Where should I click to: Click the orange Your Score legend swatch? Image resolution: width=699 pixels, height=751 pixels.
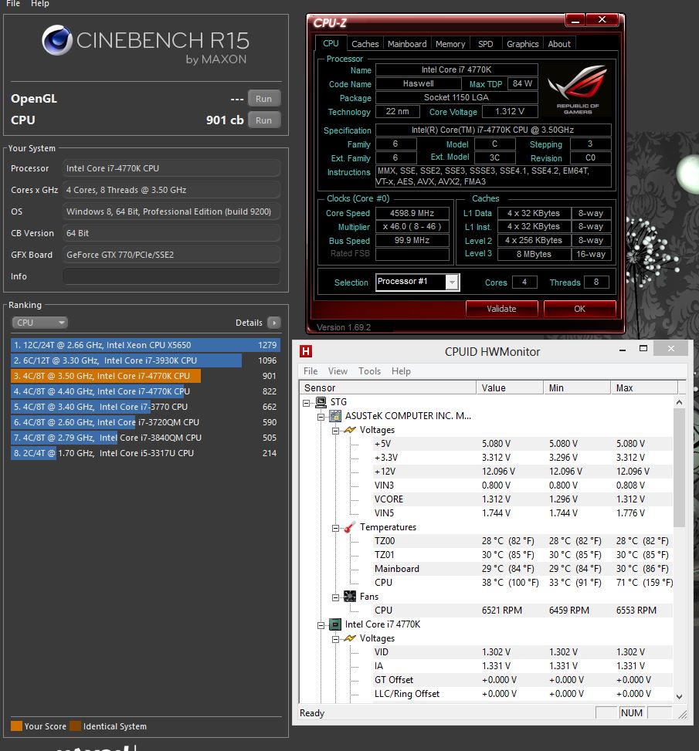(x=16, y=726)
